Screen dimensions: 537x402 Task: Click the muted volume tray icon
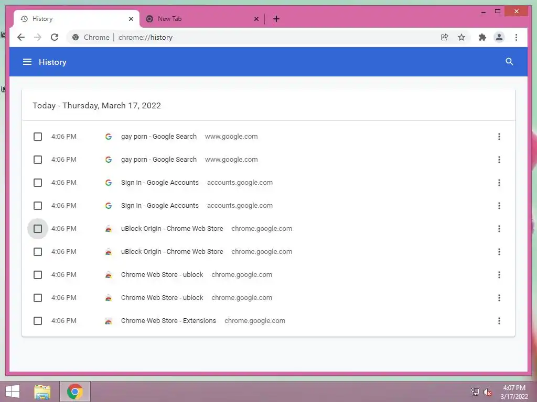tap(487, 392)
